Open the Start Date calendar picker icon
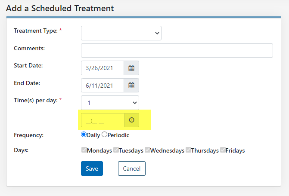Screen dimensions: 289x196 (131, 68)
